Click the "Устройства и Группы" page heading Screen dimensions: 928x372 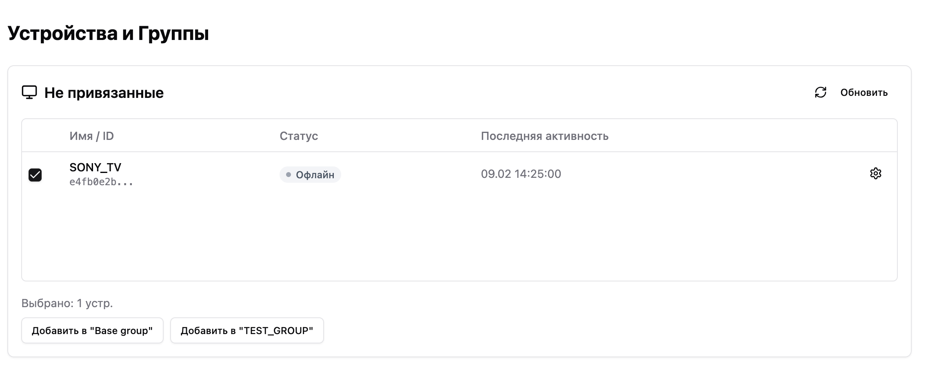tap(108, 33)
